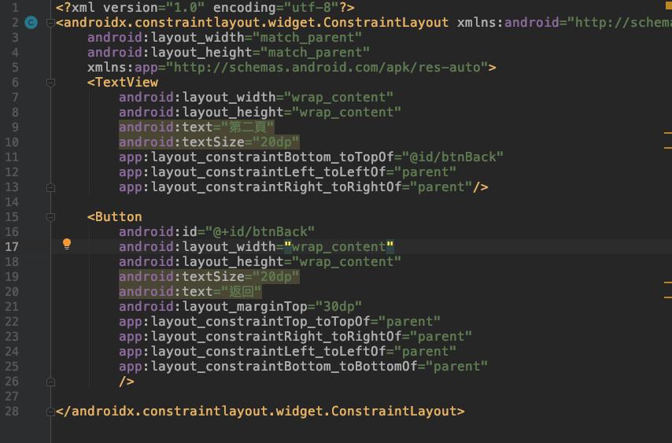
Task: Click line number 1 in the gutter
Action: point(14,7)
